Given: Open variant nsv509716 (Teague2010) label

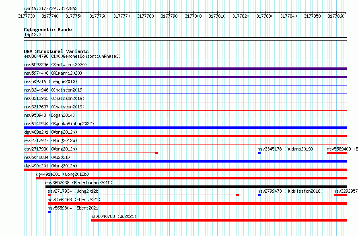Looking at the screenshot, I should pos(51,81).
